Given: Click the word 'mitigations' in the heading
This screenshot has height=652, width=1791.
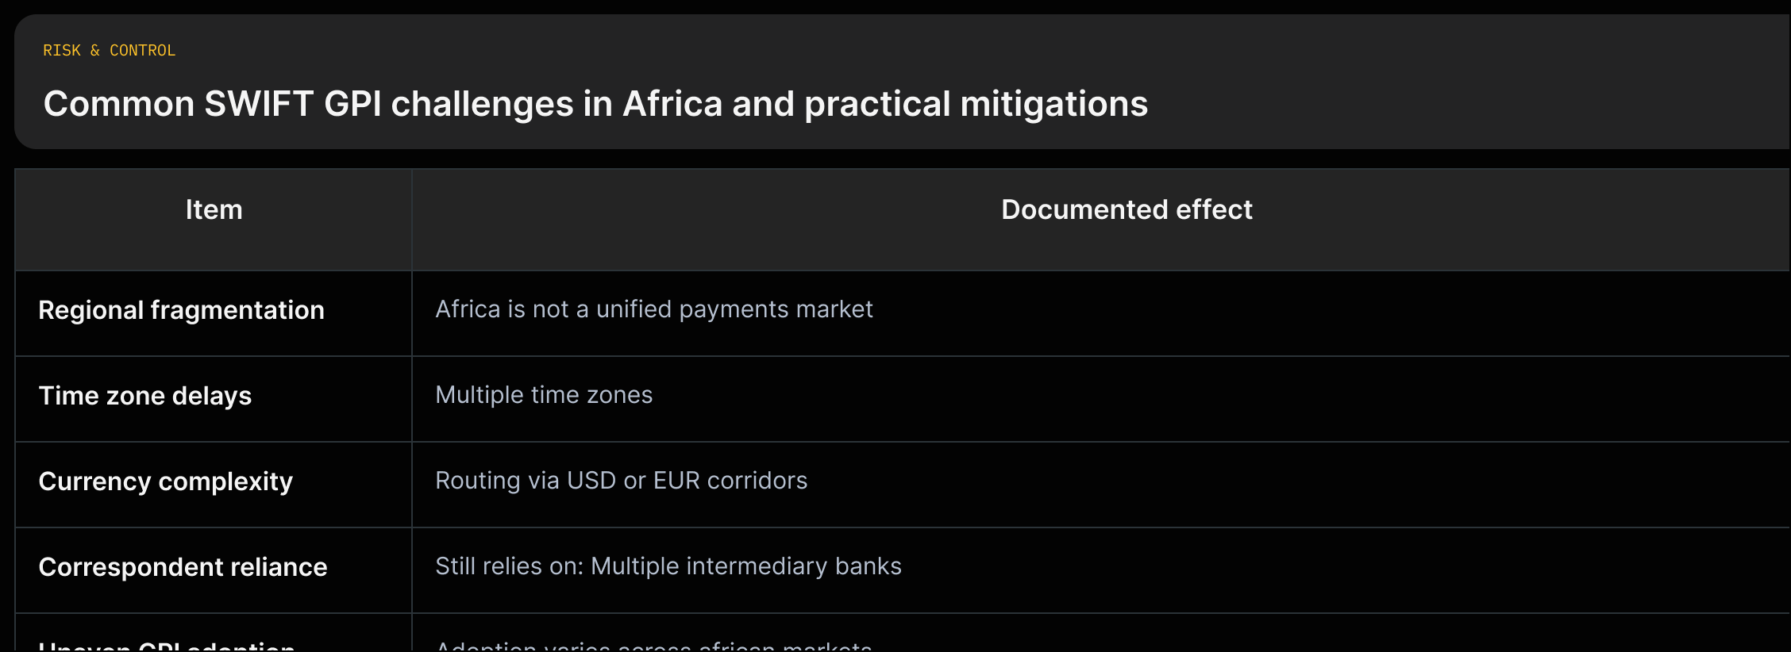Looking at the screenshot, I should click(1054, 104).
